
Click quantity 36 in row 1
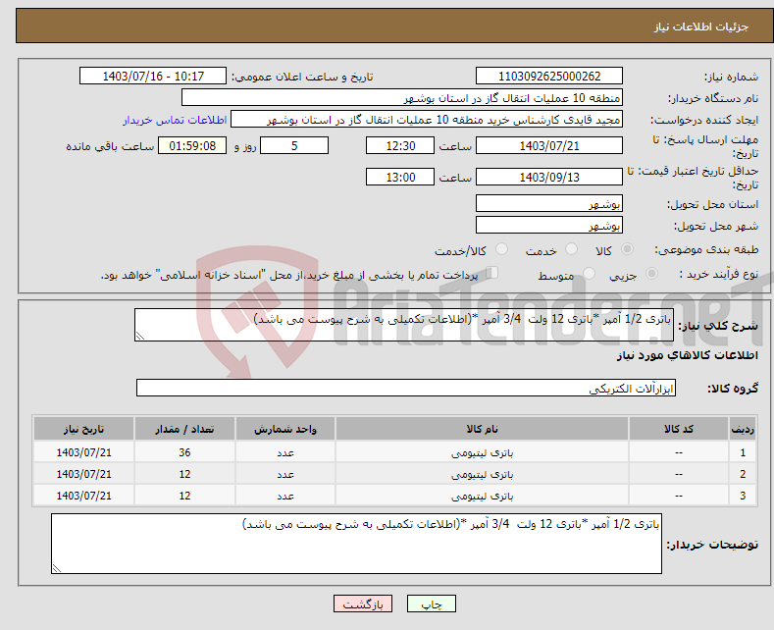click(184, 452)
